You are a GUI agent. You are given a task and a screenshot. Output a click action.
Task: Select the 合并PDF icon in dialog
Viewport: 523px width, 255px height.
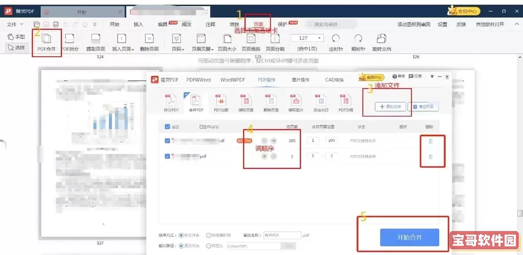pos(196,100)
